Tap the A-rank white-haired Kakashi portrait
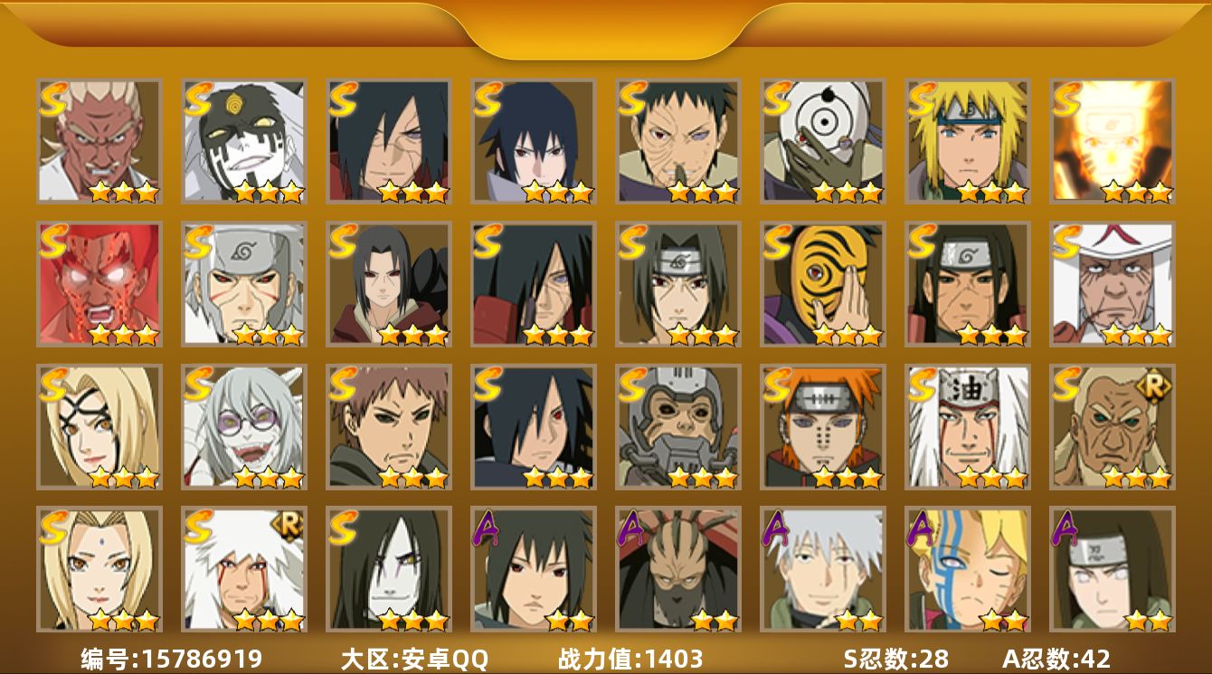This screenshot has height=674, width=1212. pos(823,570)
